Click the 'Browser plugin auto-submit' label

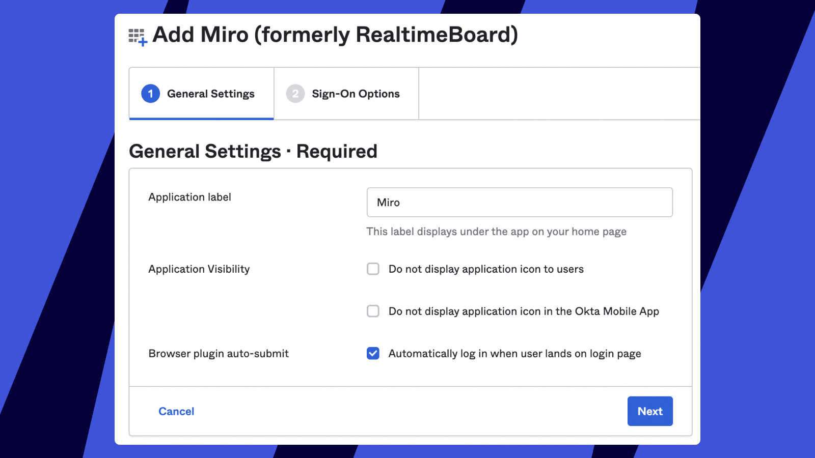tap(219, 354)
